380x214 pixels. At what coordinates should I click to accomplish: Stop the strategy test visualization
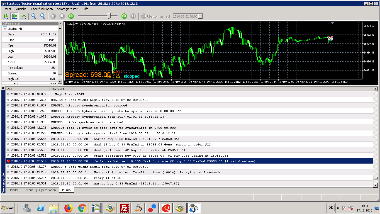pos(62,16)
